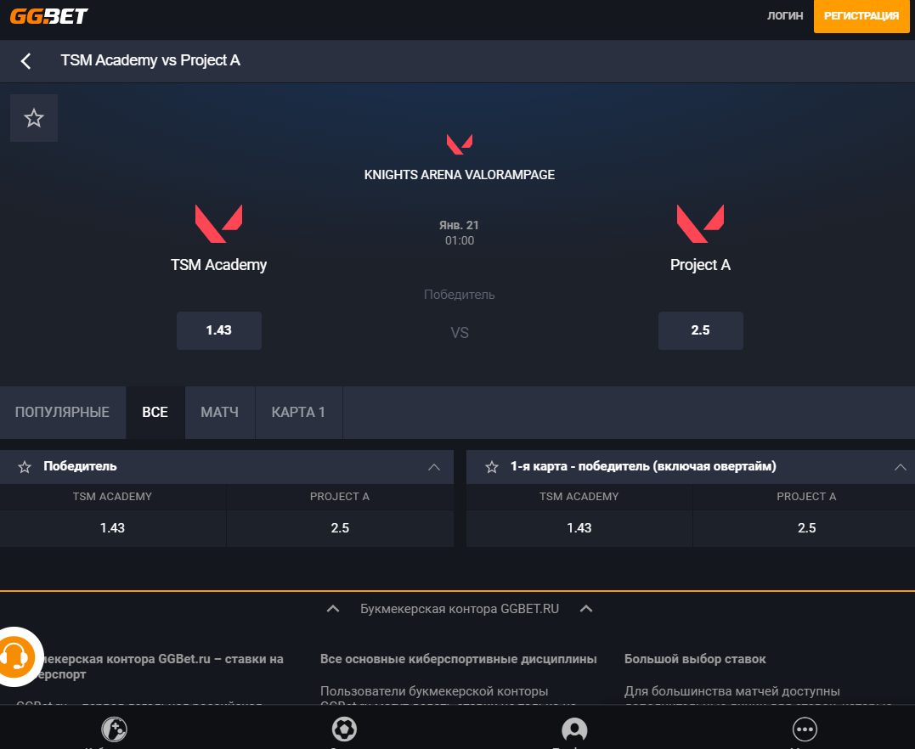Open esports section via gamepad icon
The height and width of the screenshot is (749, 915).
tap(114, 729)
